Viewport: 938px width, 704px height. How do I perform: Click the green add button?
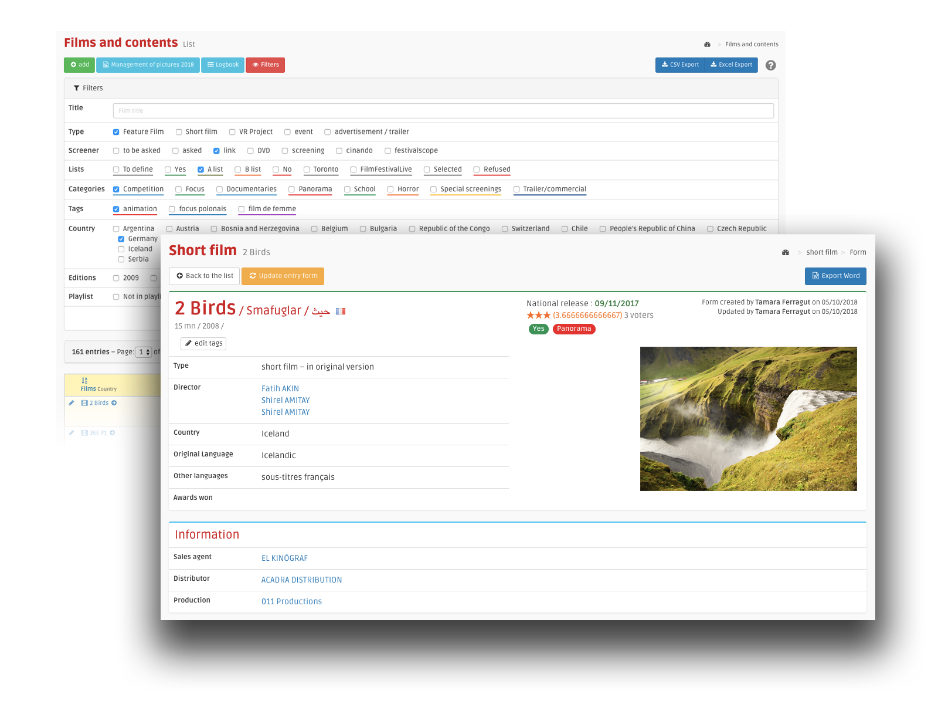click(79, 65)
